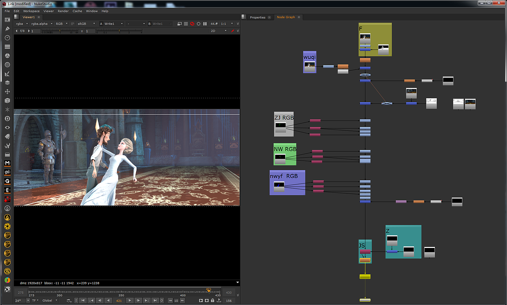
Task: Open the globe icon at toolbar bottom
Action: (7, 289)
